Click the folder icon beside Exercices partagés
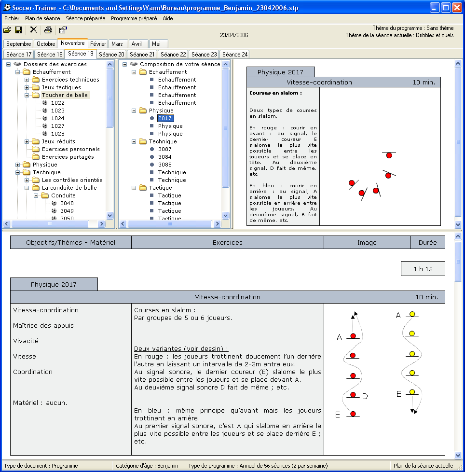The width and height of the screenshot is (465, 472). point(36,157)
